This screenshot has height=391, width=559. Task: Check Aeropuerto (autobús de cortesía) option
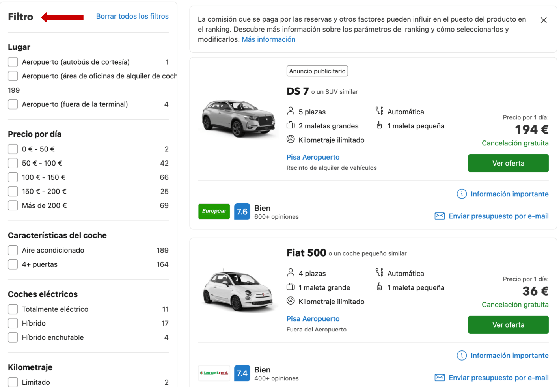[13, 62]
